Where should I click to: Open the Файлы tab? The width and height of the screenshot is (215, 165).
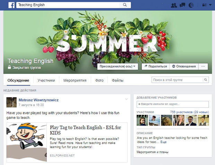pos(118,80)
